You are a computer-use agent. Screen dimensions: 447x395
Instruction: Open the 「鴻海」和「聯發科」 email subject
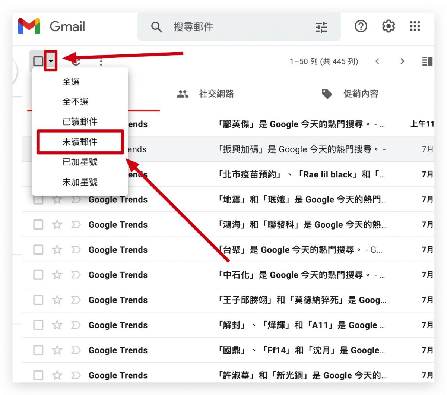[302, 225]
